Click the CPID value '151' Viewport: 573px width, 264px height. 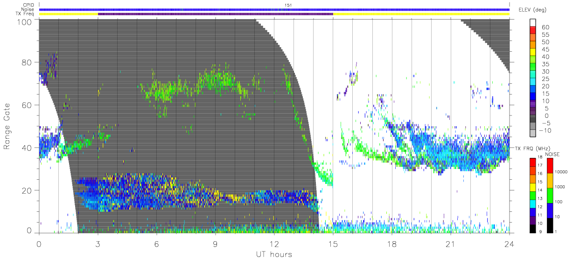(x=287, y=5)
